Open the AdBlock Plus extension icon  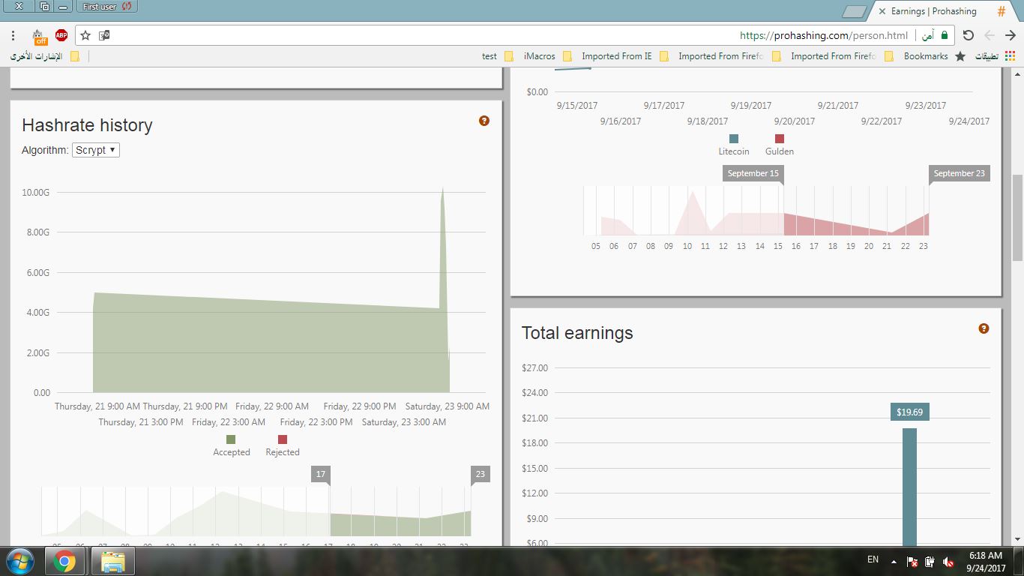pos(61,35)
